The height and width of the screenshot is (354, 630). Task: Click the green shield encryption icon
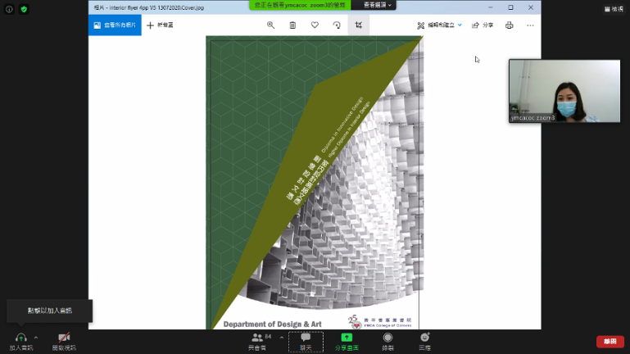click(x=24, y=9)
